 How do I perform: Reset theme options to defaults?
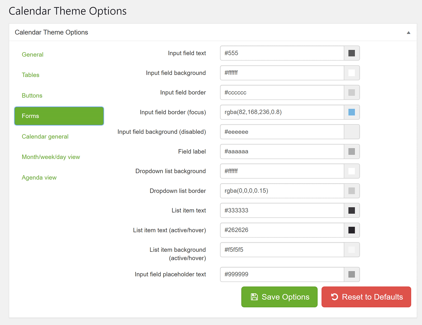[x=366, y=297]
